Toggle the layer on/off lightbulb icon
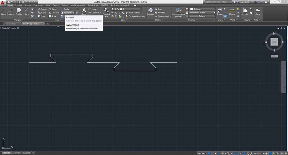The width and height of the screenshot is (288, 155). point(112,9)
